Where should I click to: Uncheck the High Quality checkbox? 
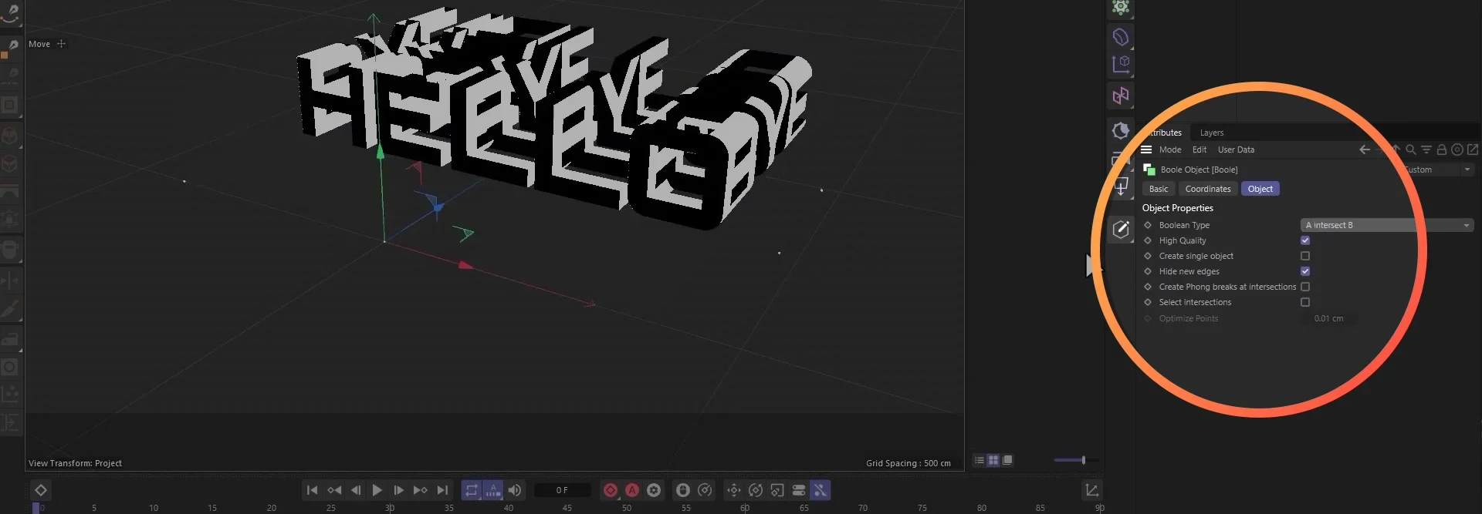click(x=1305, y=240)
